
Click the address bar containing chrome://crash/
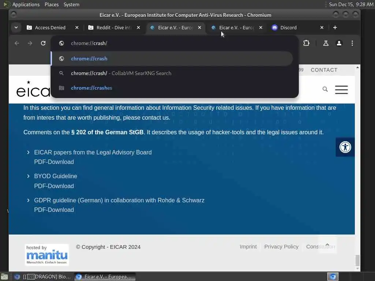[x=175, y=43]
